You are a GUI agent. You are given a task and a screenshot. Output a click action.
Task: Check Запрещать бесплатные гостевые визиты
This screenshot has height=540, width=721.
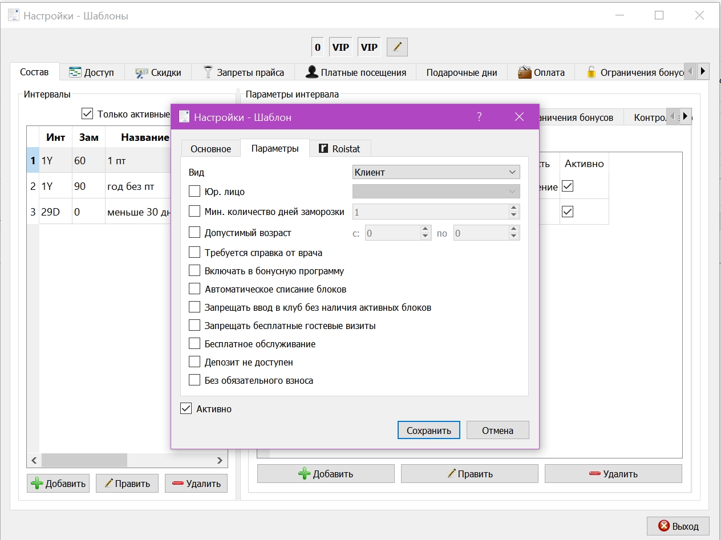195,326
